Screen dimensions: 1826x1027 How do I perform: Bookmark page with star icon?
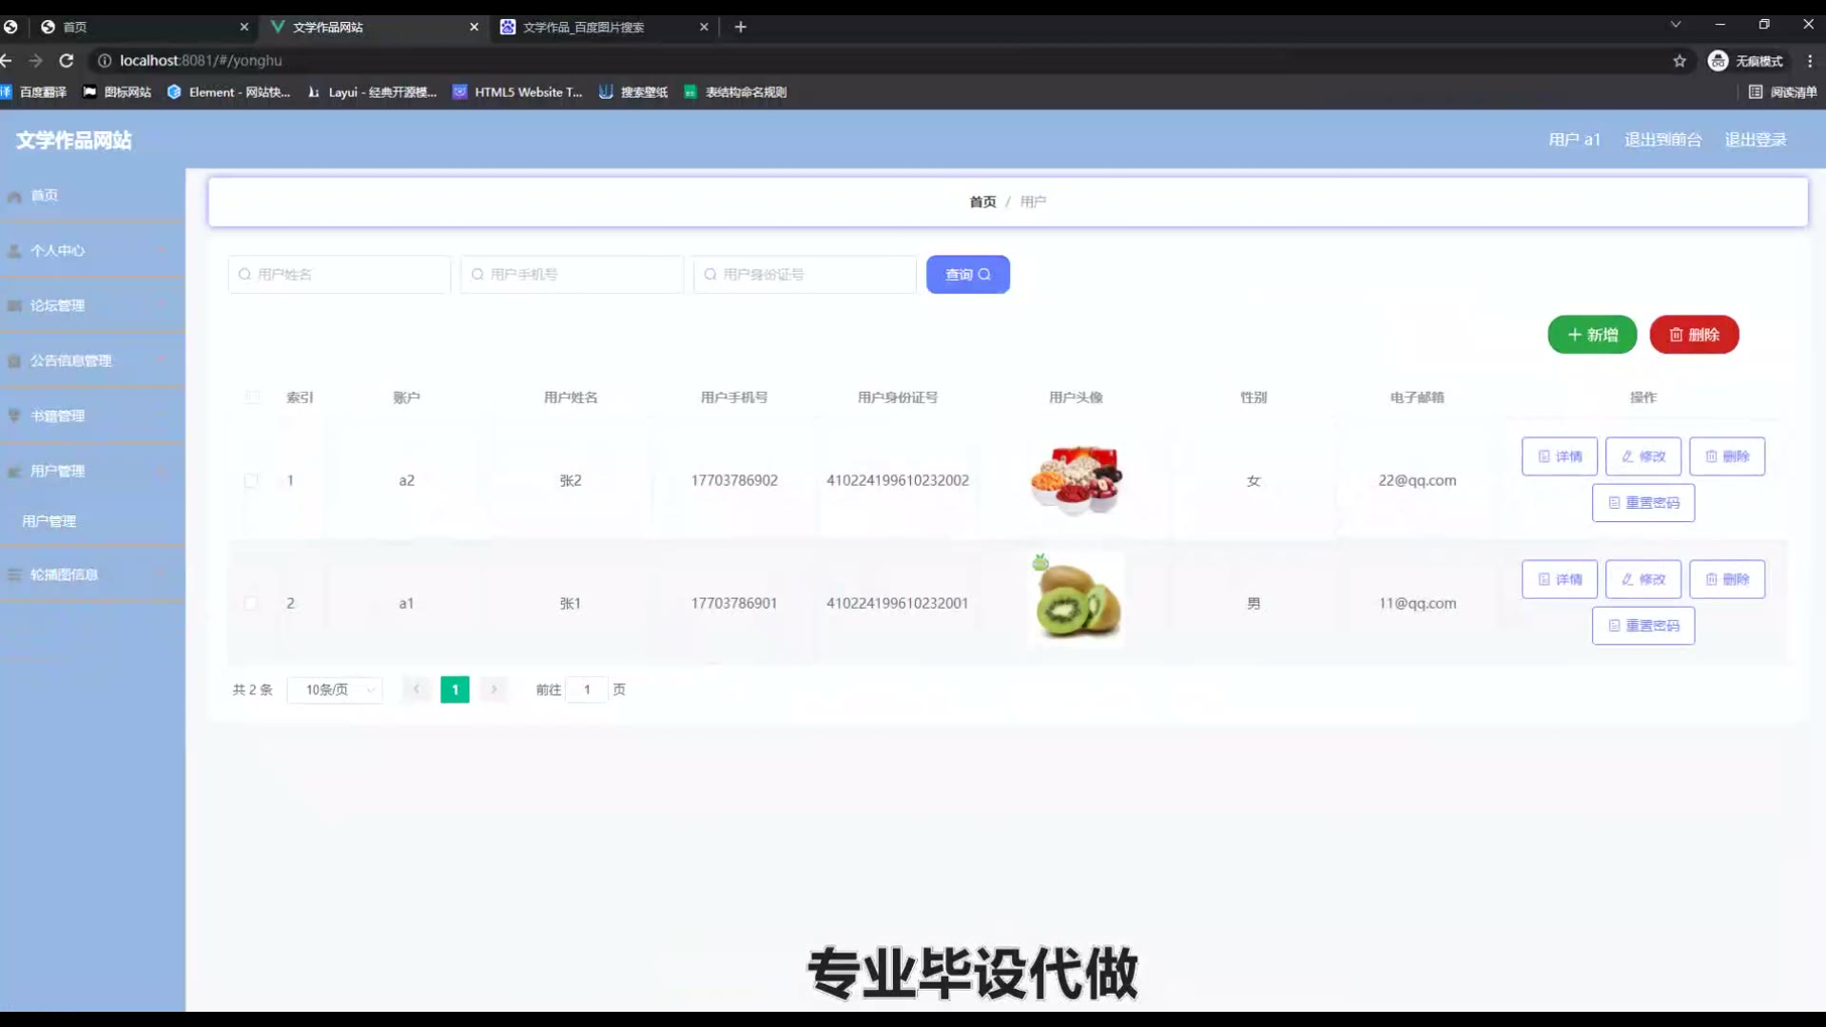1680,61
